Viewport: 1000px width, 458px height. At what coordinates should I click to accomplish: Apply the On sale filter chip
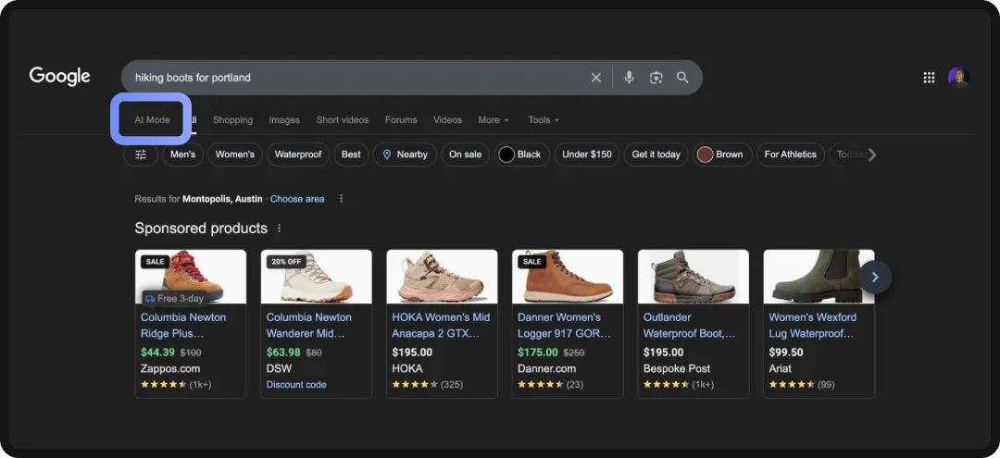coord(465,155)
